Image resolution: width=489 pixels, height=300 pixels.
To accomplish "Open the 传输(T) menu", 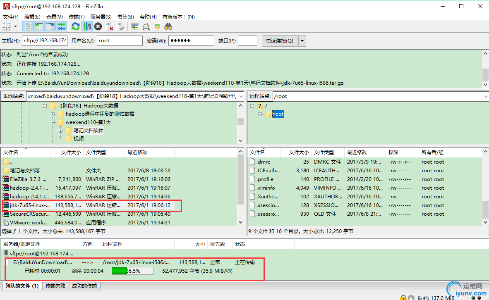I will tap(77, 17).
